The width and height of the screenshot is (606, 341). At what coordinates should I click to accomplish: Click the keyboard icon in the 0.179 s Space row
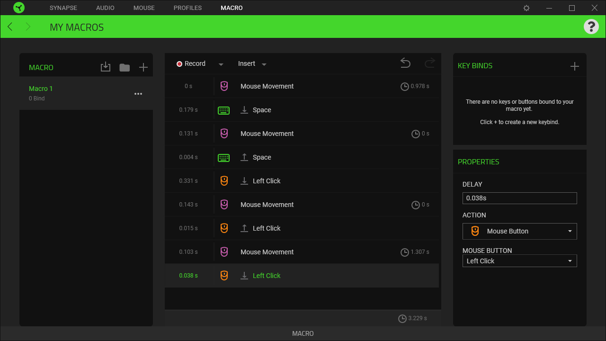224,110
